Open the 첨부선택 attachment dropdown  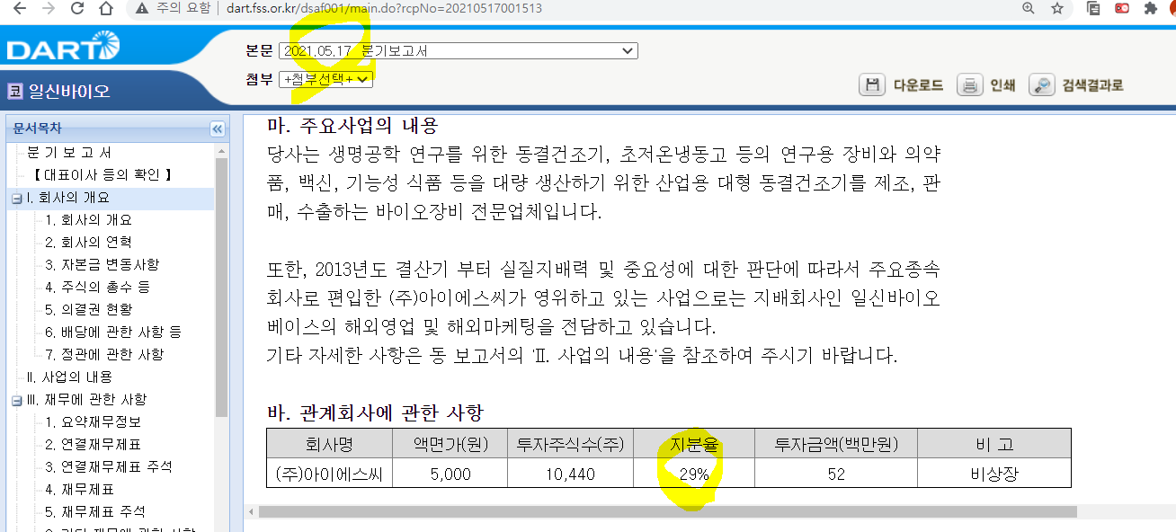(x=325, y=79)
